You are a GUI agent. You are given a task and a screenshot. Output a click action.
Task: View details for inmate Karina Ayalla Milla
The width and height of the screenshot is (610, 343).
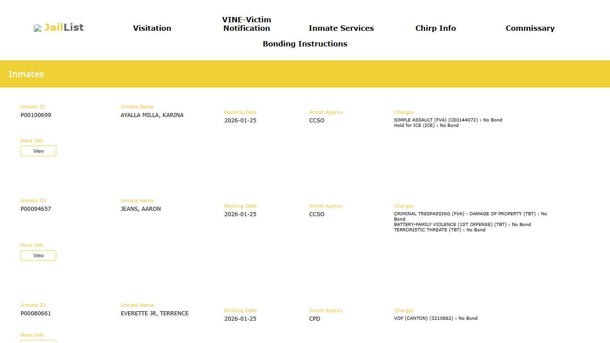38,151
